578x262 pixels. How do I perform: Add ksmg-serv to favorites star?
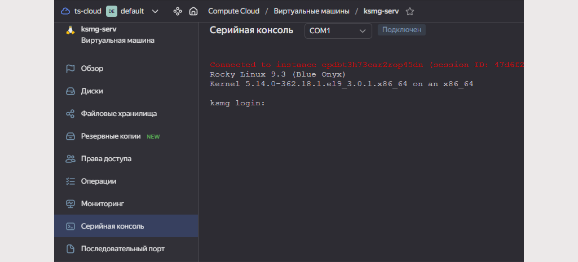click(410, 11)
